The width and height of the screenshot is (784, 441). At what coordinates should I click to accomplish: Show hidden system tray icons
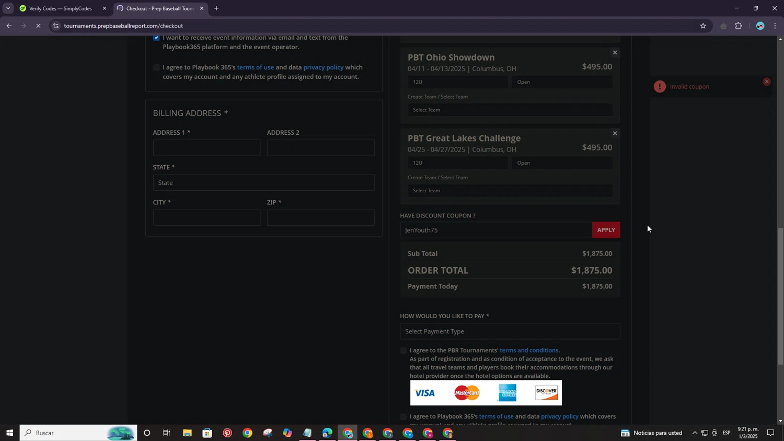(695, 433)
